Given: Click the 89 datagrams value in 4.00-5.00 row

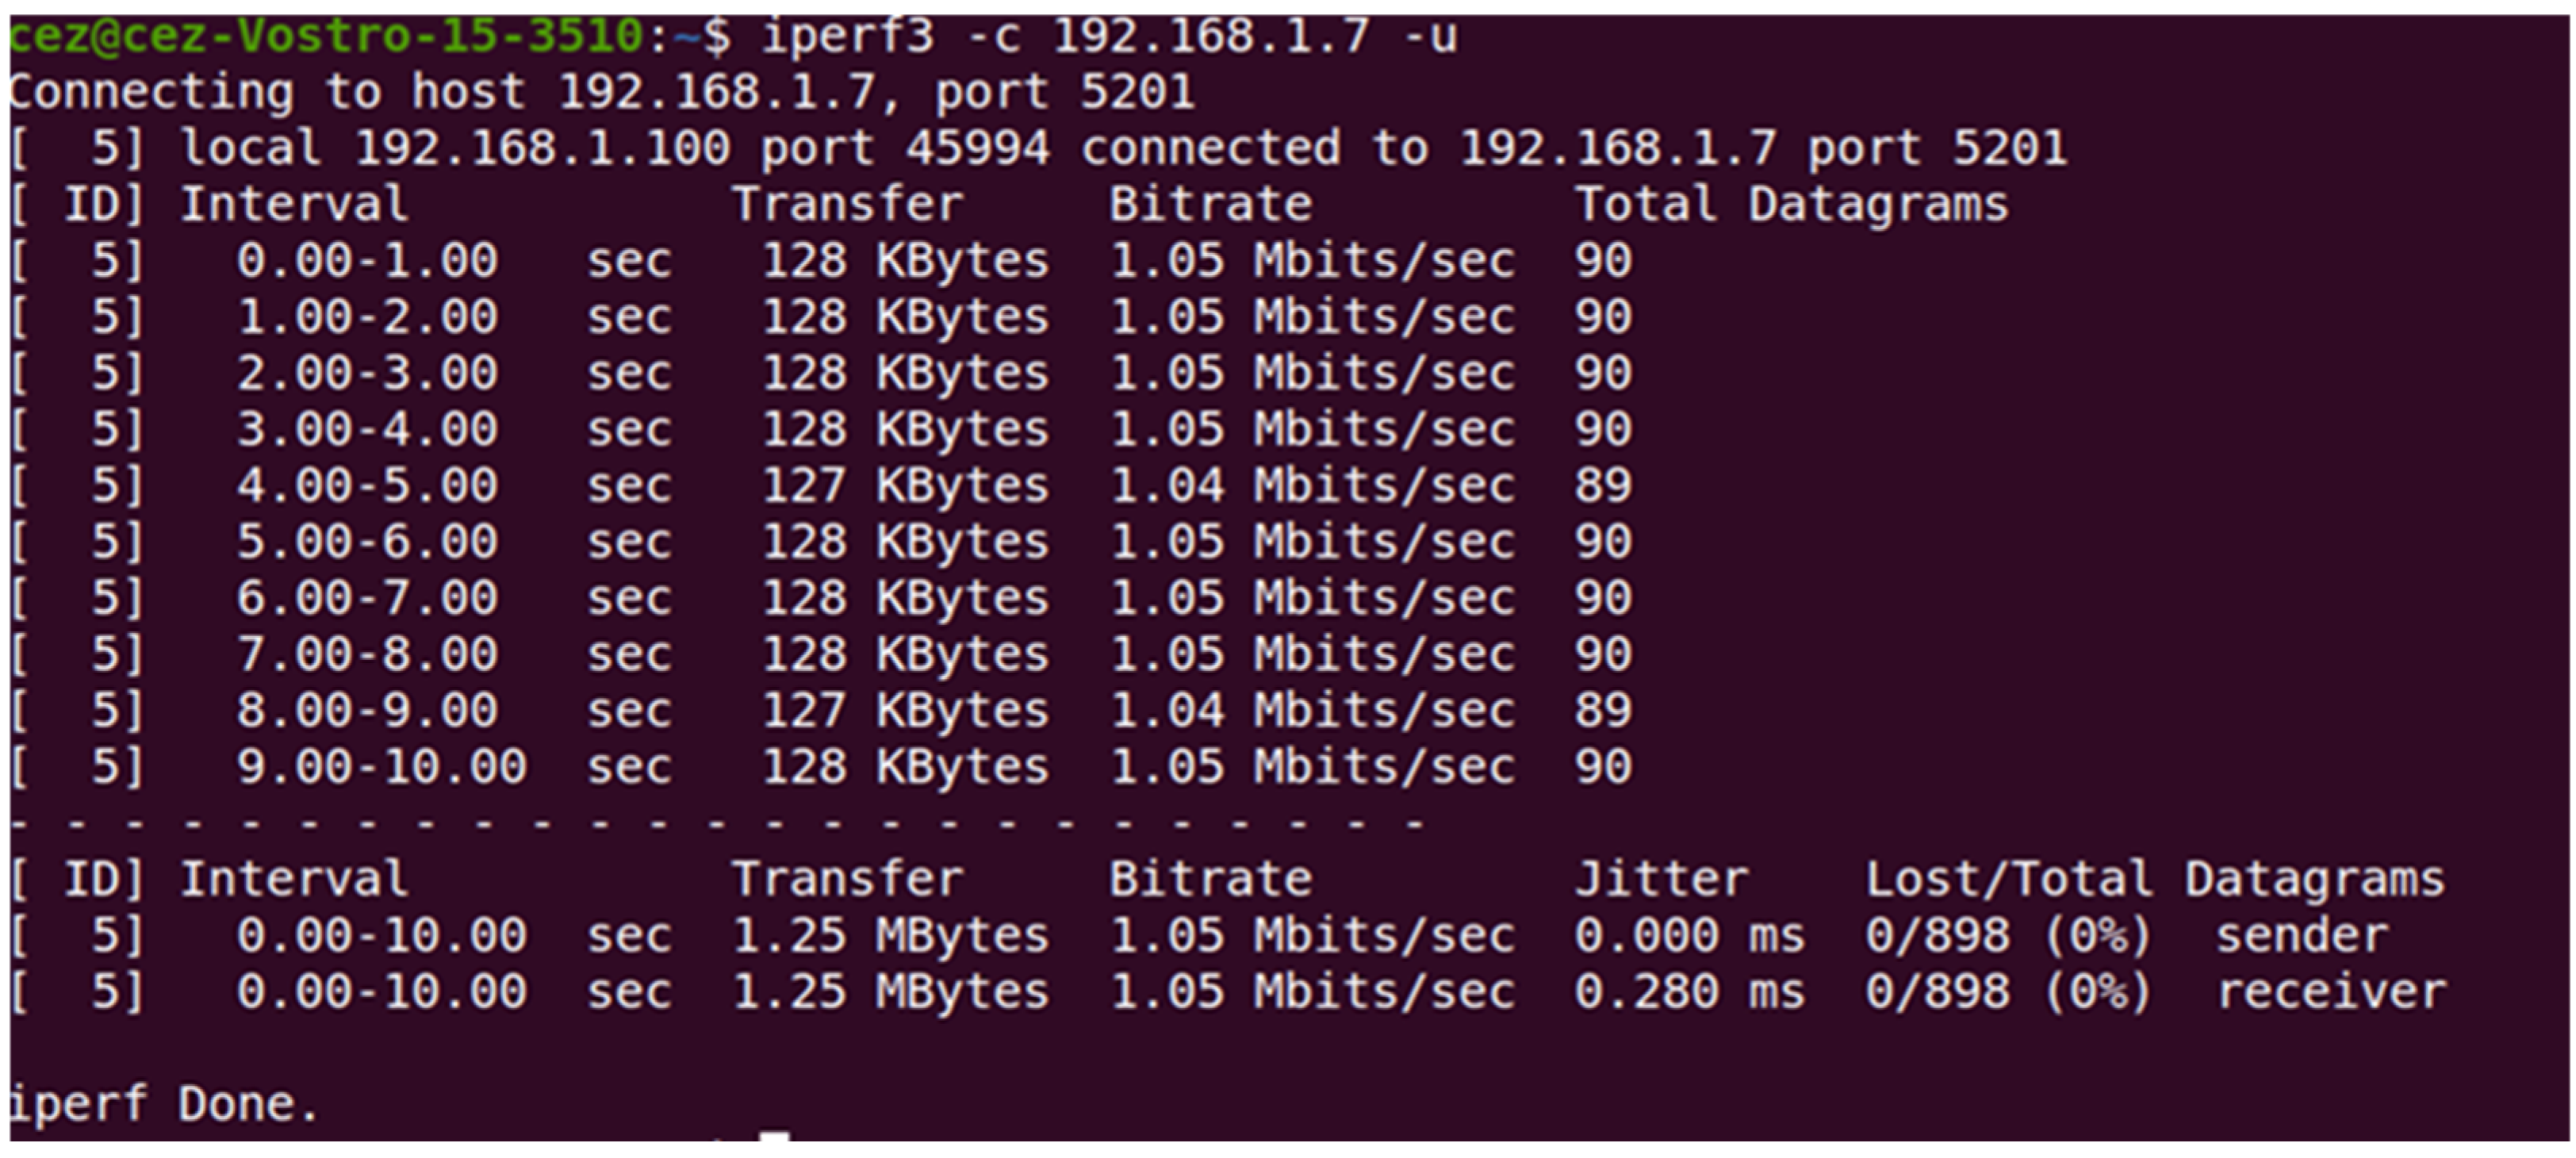Looking at the screenshot, I should [1603, 486].
